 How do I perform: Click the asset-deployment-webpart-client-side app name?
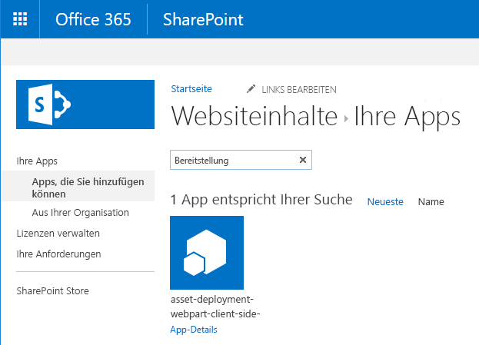point(215,307)
